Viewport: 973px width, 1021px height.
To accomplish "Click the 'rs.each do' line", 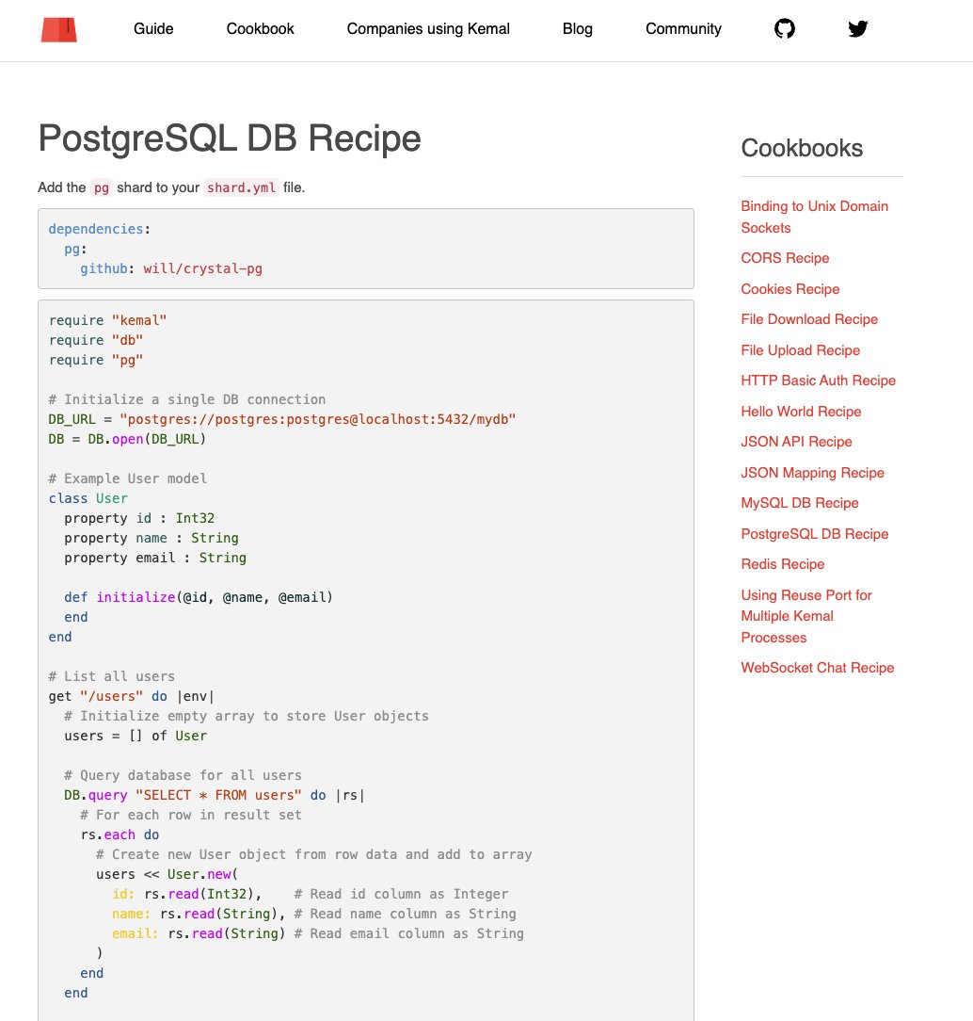I will point(120,835).
